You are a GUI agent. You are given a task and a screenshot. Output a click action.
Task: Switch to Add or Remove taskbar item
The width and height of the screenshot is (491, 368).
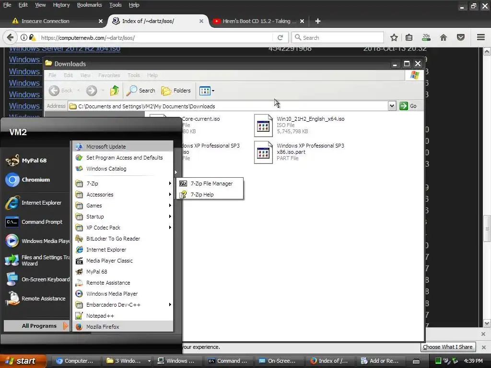click(x=381, y=361)
